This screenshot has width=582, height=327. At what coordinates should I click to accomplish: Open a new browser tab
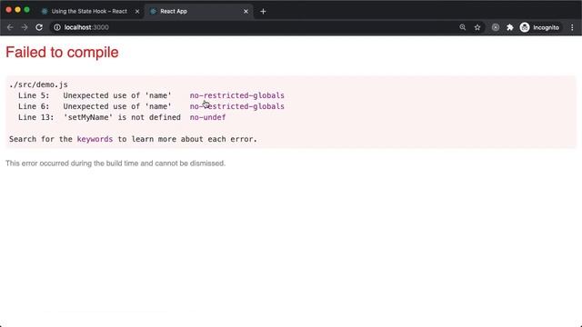[x=263, y=12]
